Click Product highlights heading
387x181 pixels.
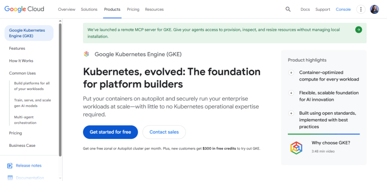[x=307, y=60]
